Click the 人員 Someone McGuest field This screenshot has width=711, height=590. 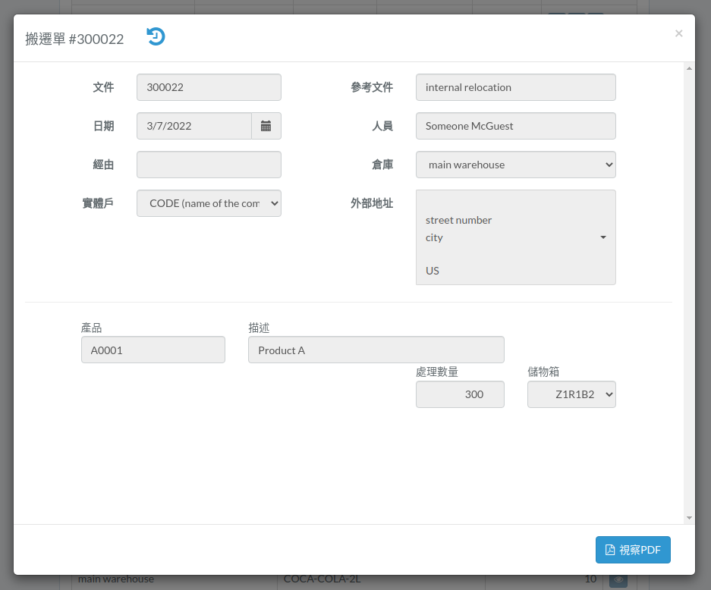click(515, 126)
